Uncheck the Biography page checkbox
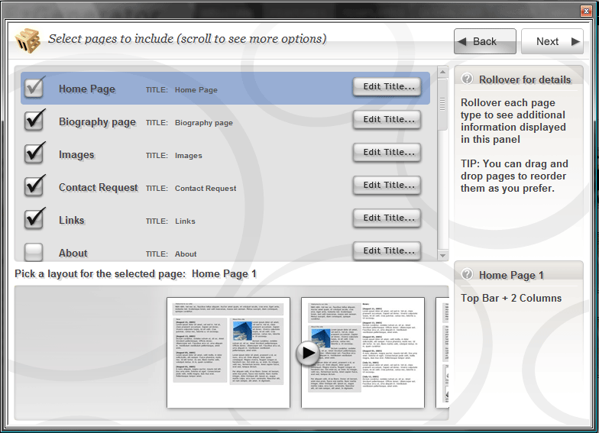Viewport: 599px width, 433px height. [34, 121]
